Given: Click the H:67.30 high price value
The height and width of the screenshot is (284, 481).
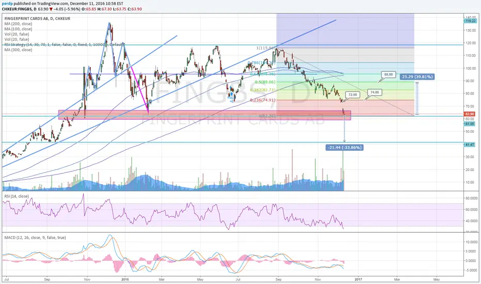Looking at the screenshot, I should [x=105, y=9].
